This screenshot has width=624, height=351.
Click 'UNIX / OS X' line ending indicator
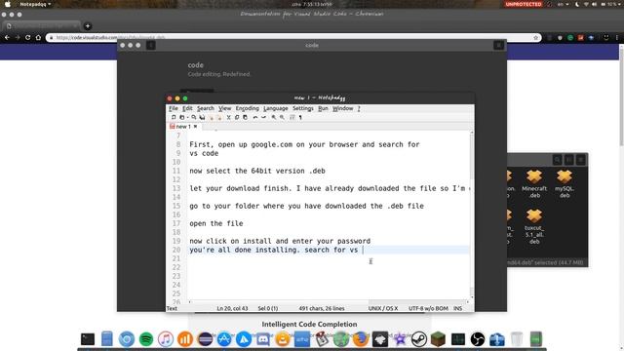point(383,308)
